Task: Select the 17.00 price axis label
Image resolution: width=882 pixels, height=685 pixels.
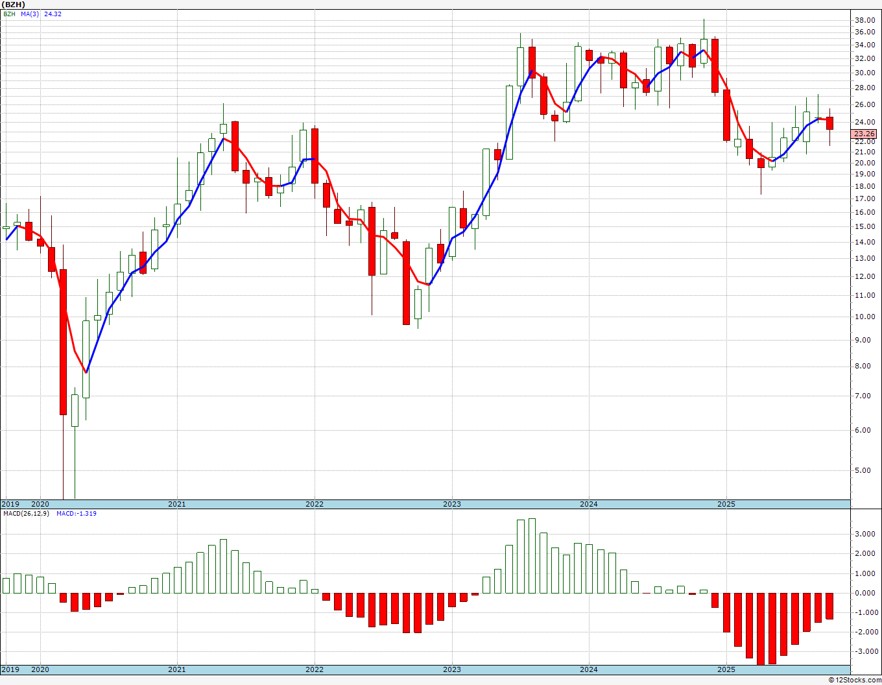Action: (865, 198)
